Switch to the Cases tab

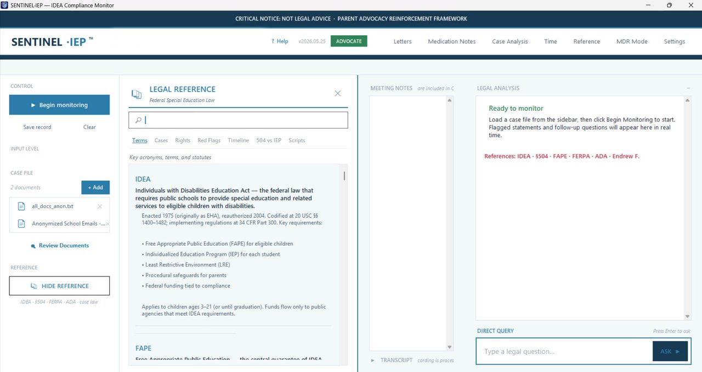[161, 140]
